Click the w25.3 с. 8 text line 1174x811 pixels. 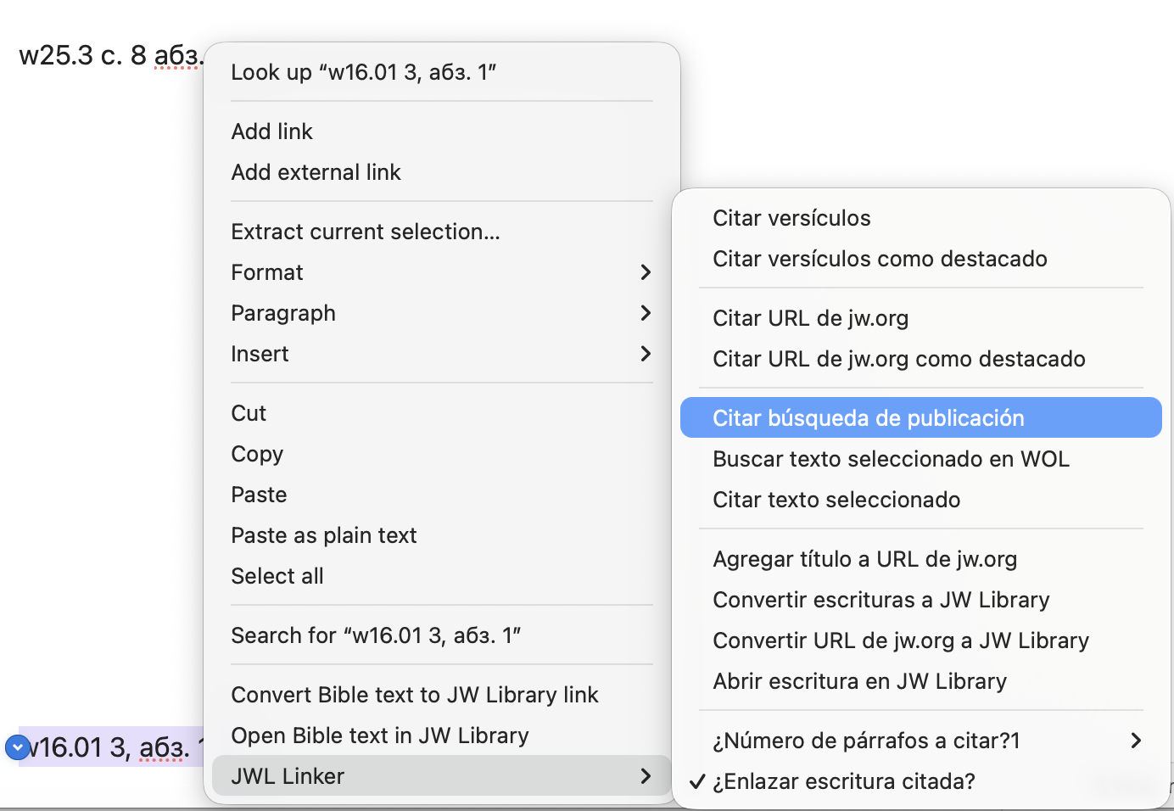coord(110,56)
